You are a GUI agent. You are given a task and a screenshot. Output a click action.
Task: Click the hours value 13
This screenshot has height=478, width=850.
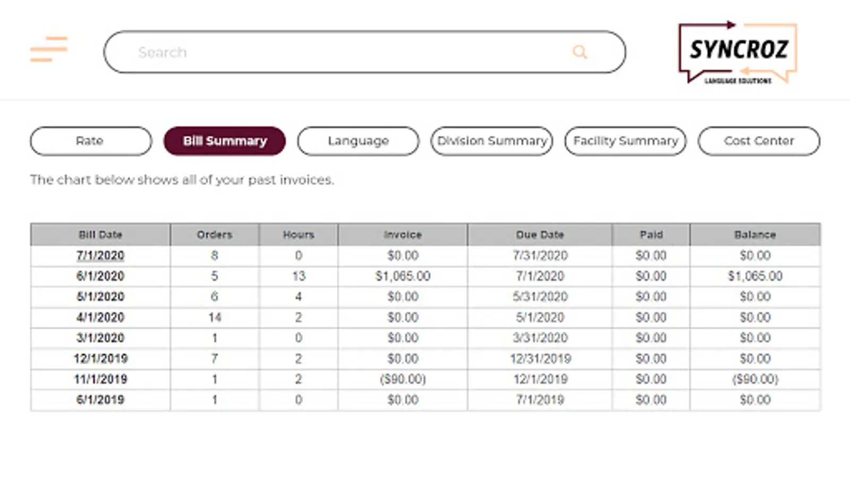point(299,276)
